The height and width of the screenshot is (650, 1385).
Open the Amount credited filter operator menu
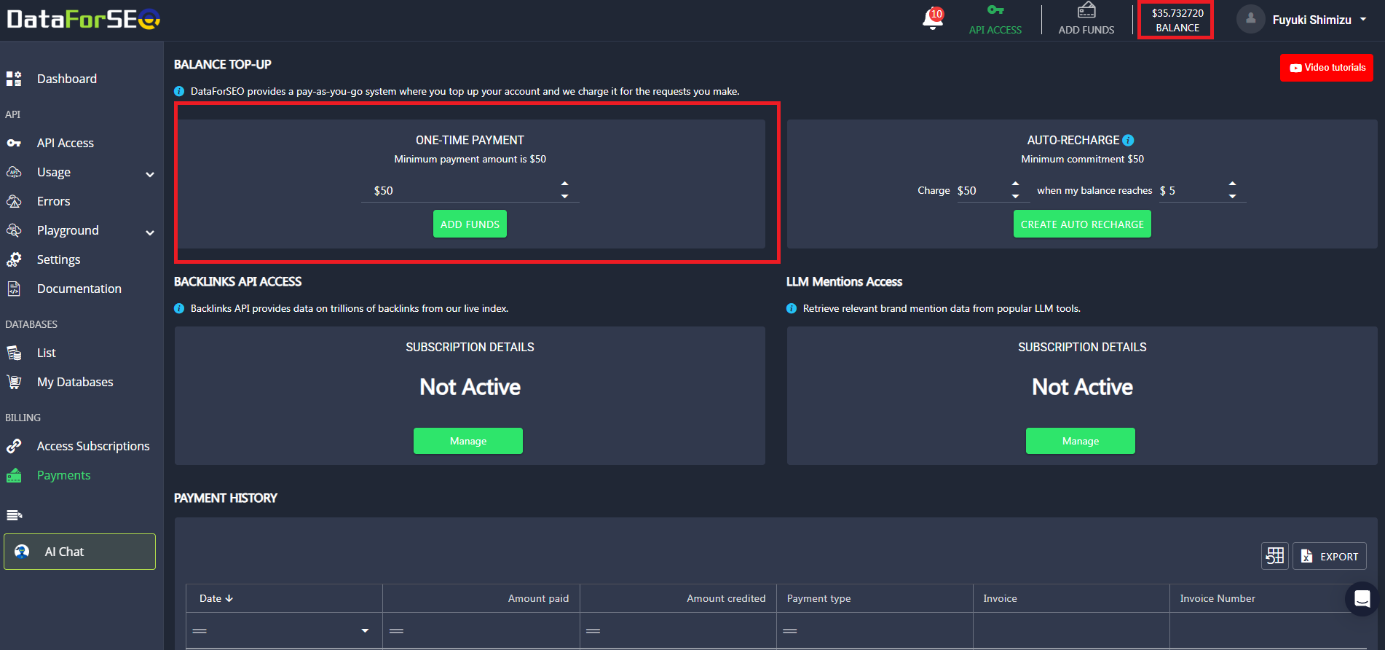tap(593, 631)
